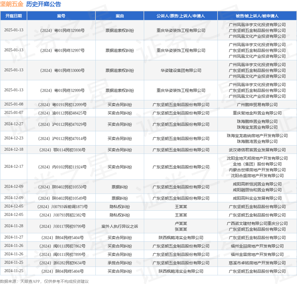This screenshot has width=297, height=284.
Task: Click defendant 慈溪市卓铭房地产开发有限公司
Action: click(x=257, y=263)
